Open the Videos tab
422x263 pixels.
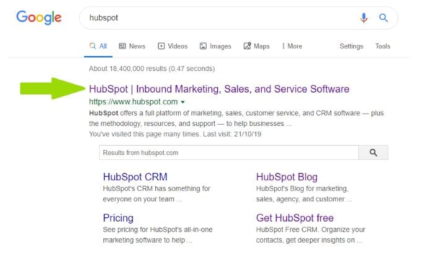pos(173,46)
